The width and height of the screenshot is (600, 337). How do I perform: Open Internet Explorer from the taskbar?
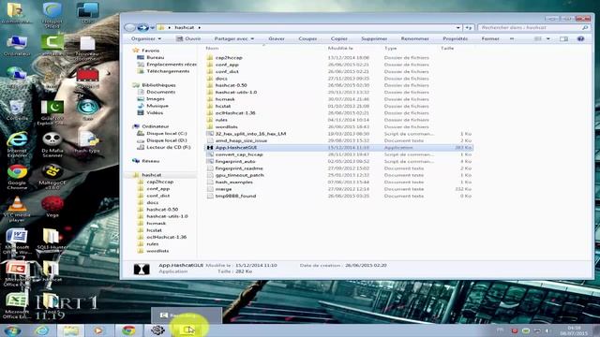click(x=42, y=330)
